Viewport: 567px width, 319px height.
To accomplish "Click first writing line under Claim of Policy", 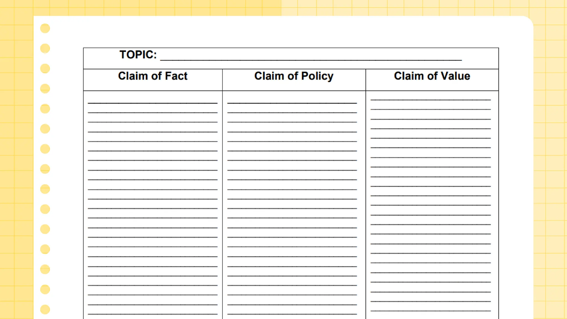I will tap(292, 103).
